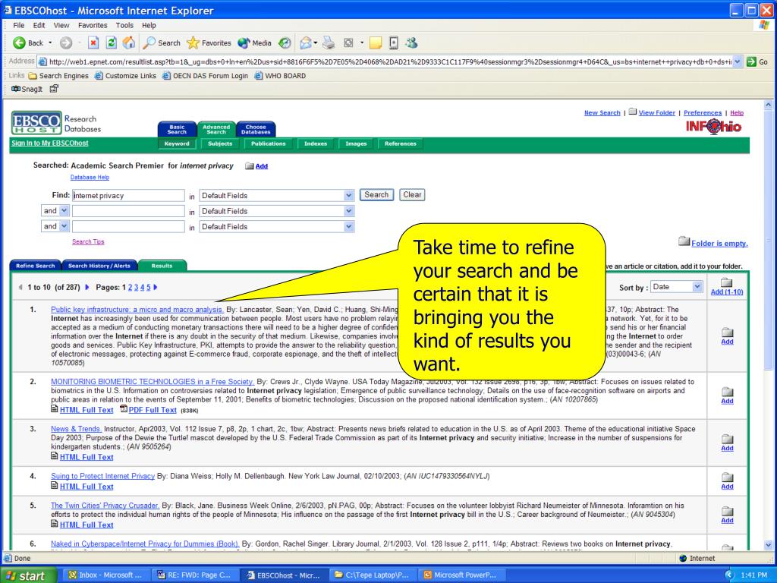Click the IE Forward arrow icon

click(66, 43)
